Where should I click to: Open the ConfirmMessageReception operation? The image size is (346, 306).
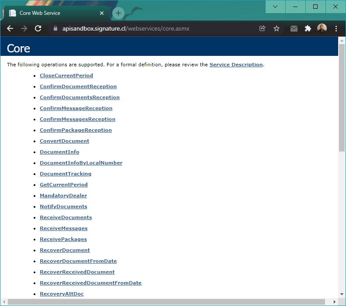tap(76, 108)
